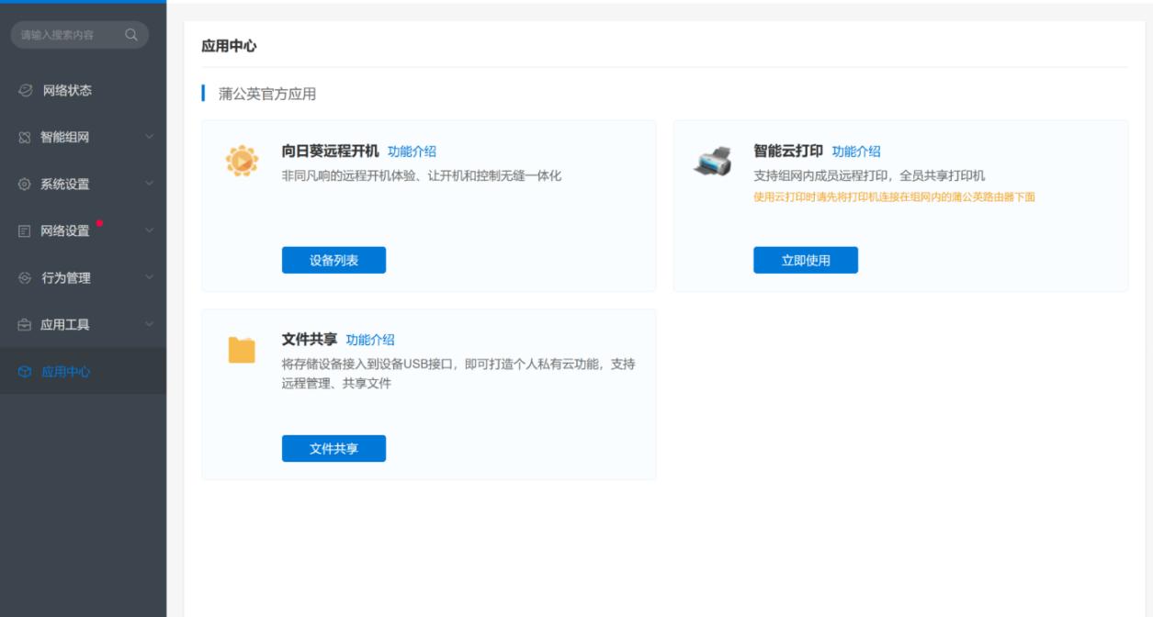The width and height of the screenshot is (1153, 617).
Task: Open 系统设置 via its gear icon
Action: point(23,183)
